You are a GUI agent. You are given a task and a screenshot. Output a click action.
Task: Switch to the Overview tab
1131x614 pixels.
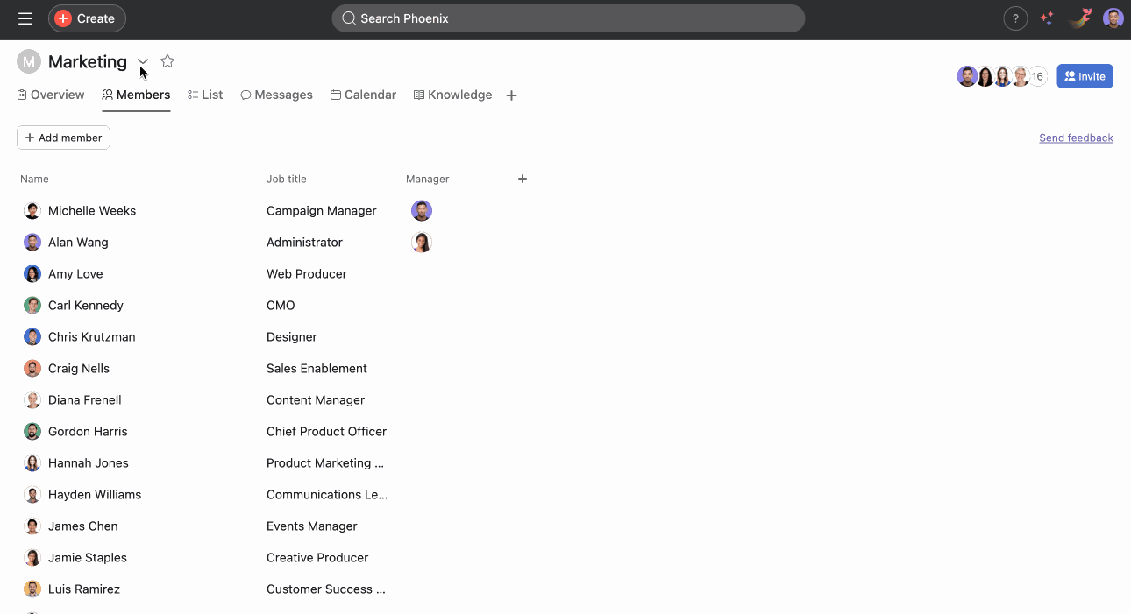[x=51, y=95]
